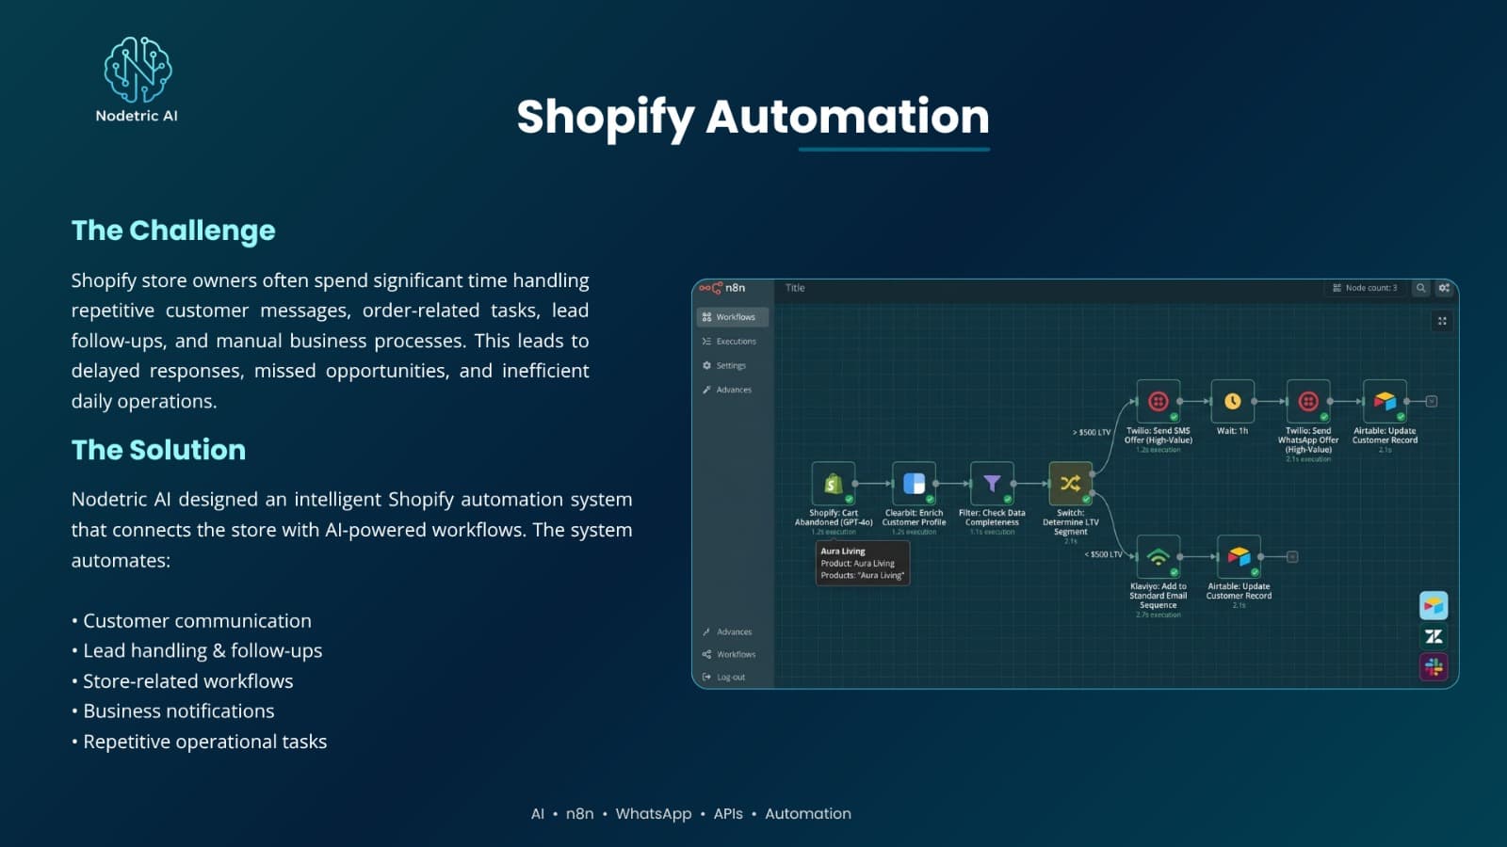
Task: Click the "Product: Aura Living" tooltip line
Action: tap(857, 564)
